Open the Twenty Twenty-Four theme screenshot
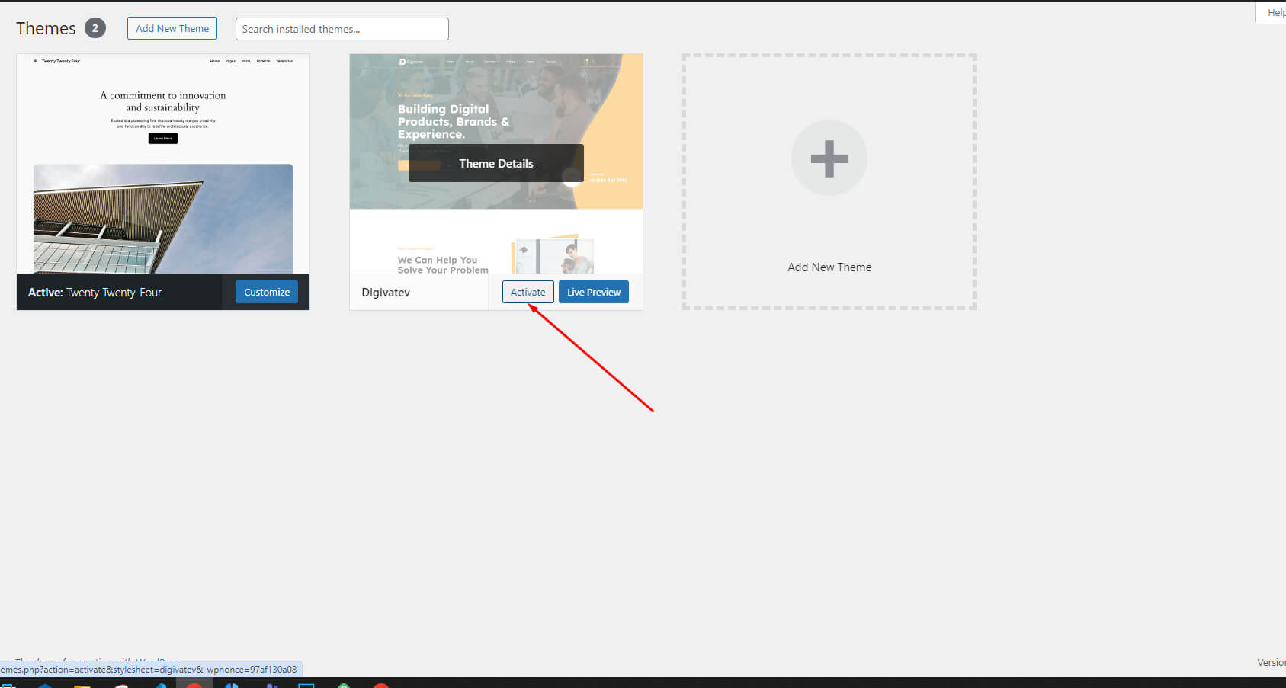1286x688 pixels. coord(163,164)
